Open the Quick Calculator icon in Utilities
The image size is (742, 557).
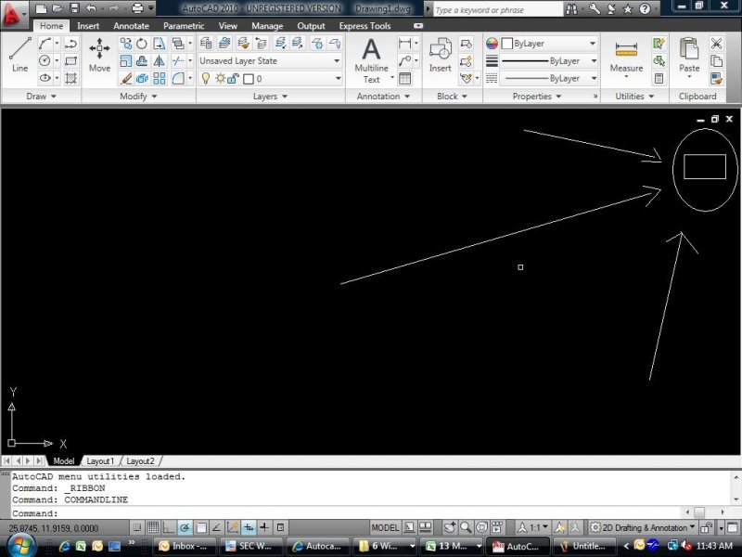(x=659, y=79)
